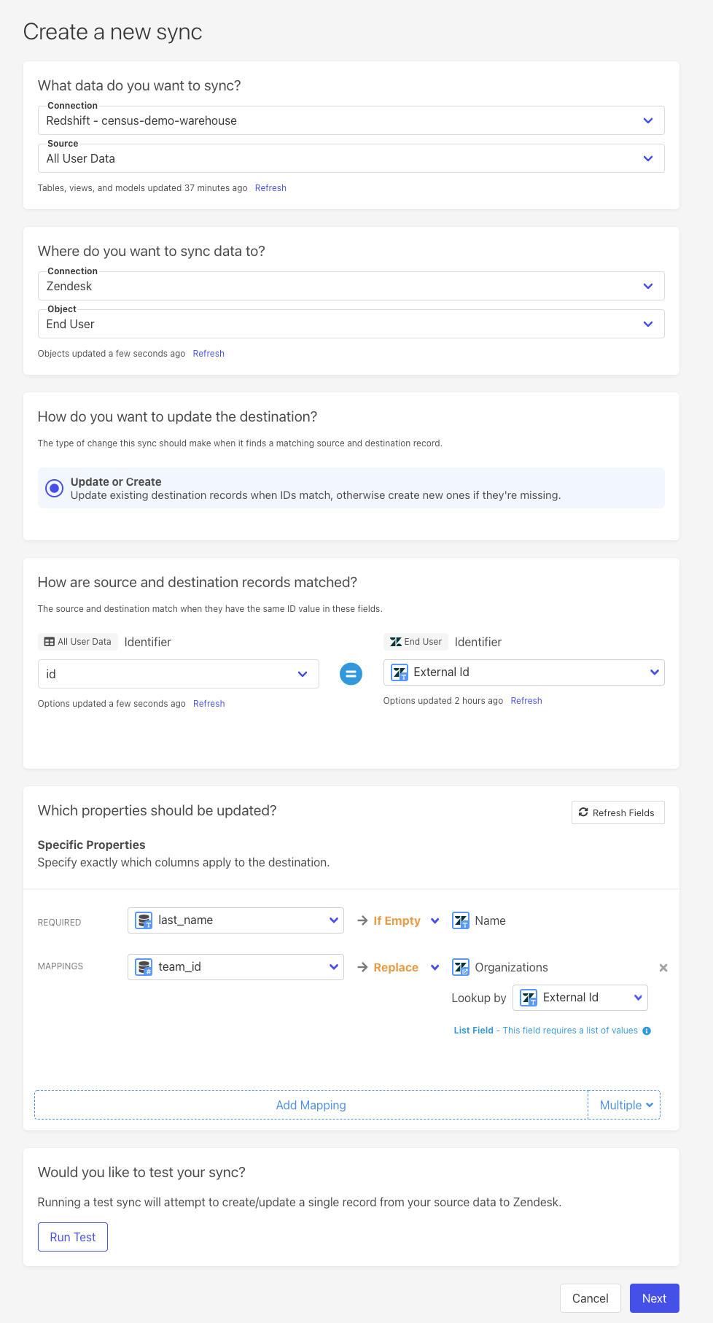Select the Update or Create radio button

pos(55,488)
